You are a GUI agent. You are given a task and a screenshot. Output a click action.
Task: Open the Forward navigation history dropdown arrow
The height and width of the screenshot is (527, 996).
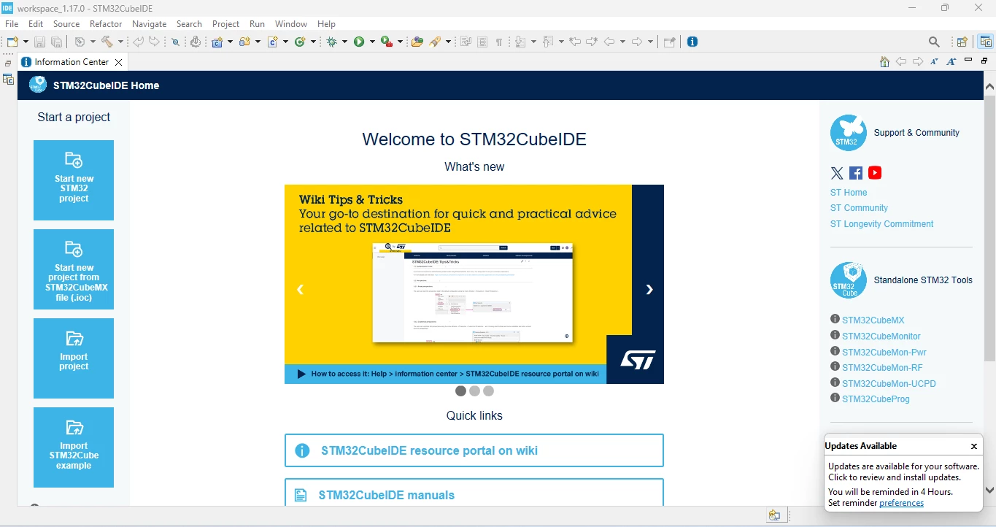[x=649, y=42]
